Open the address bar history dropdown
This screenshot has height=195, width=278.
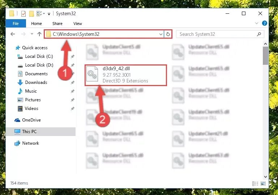click(x=161, y=34)
